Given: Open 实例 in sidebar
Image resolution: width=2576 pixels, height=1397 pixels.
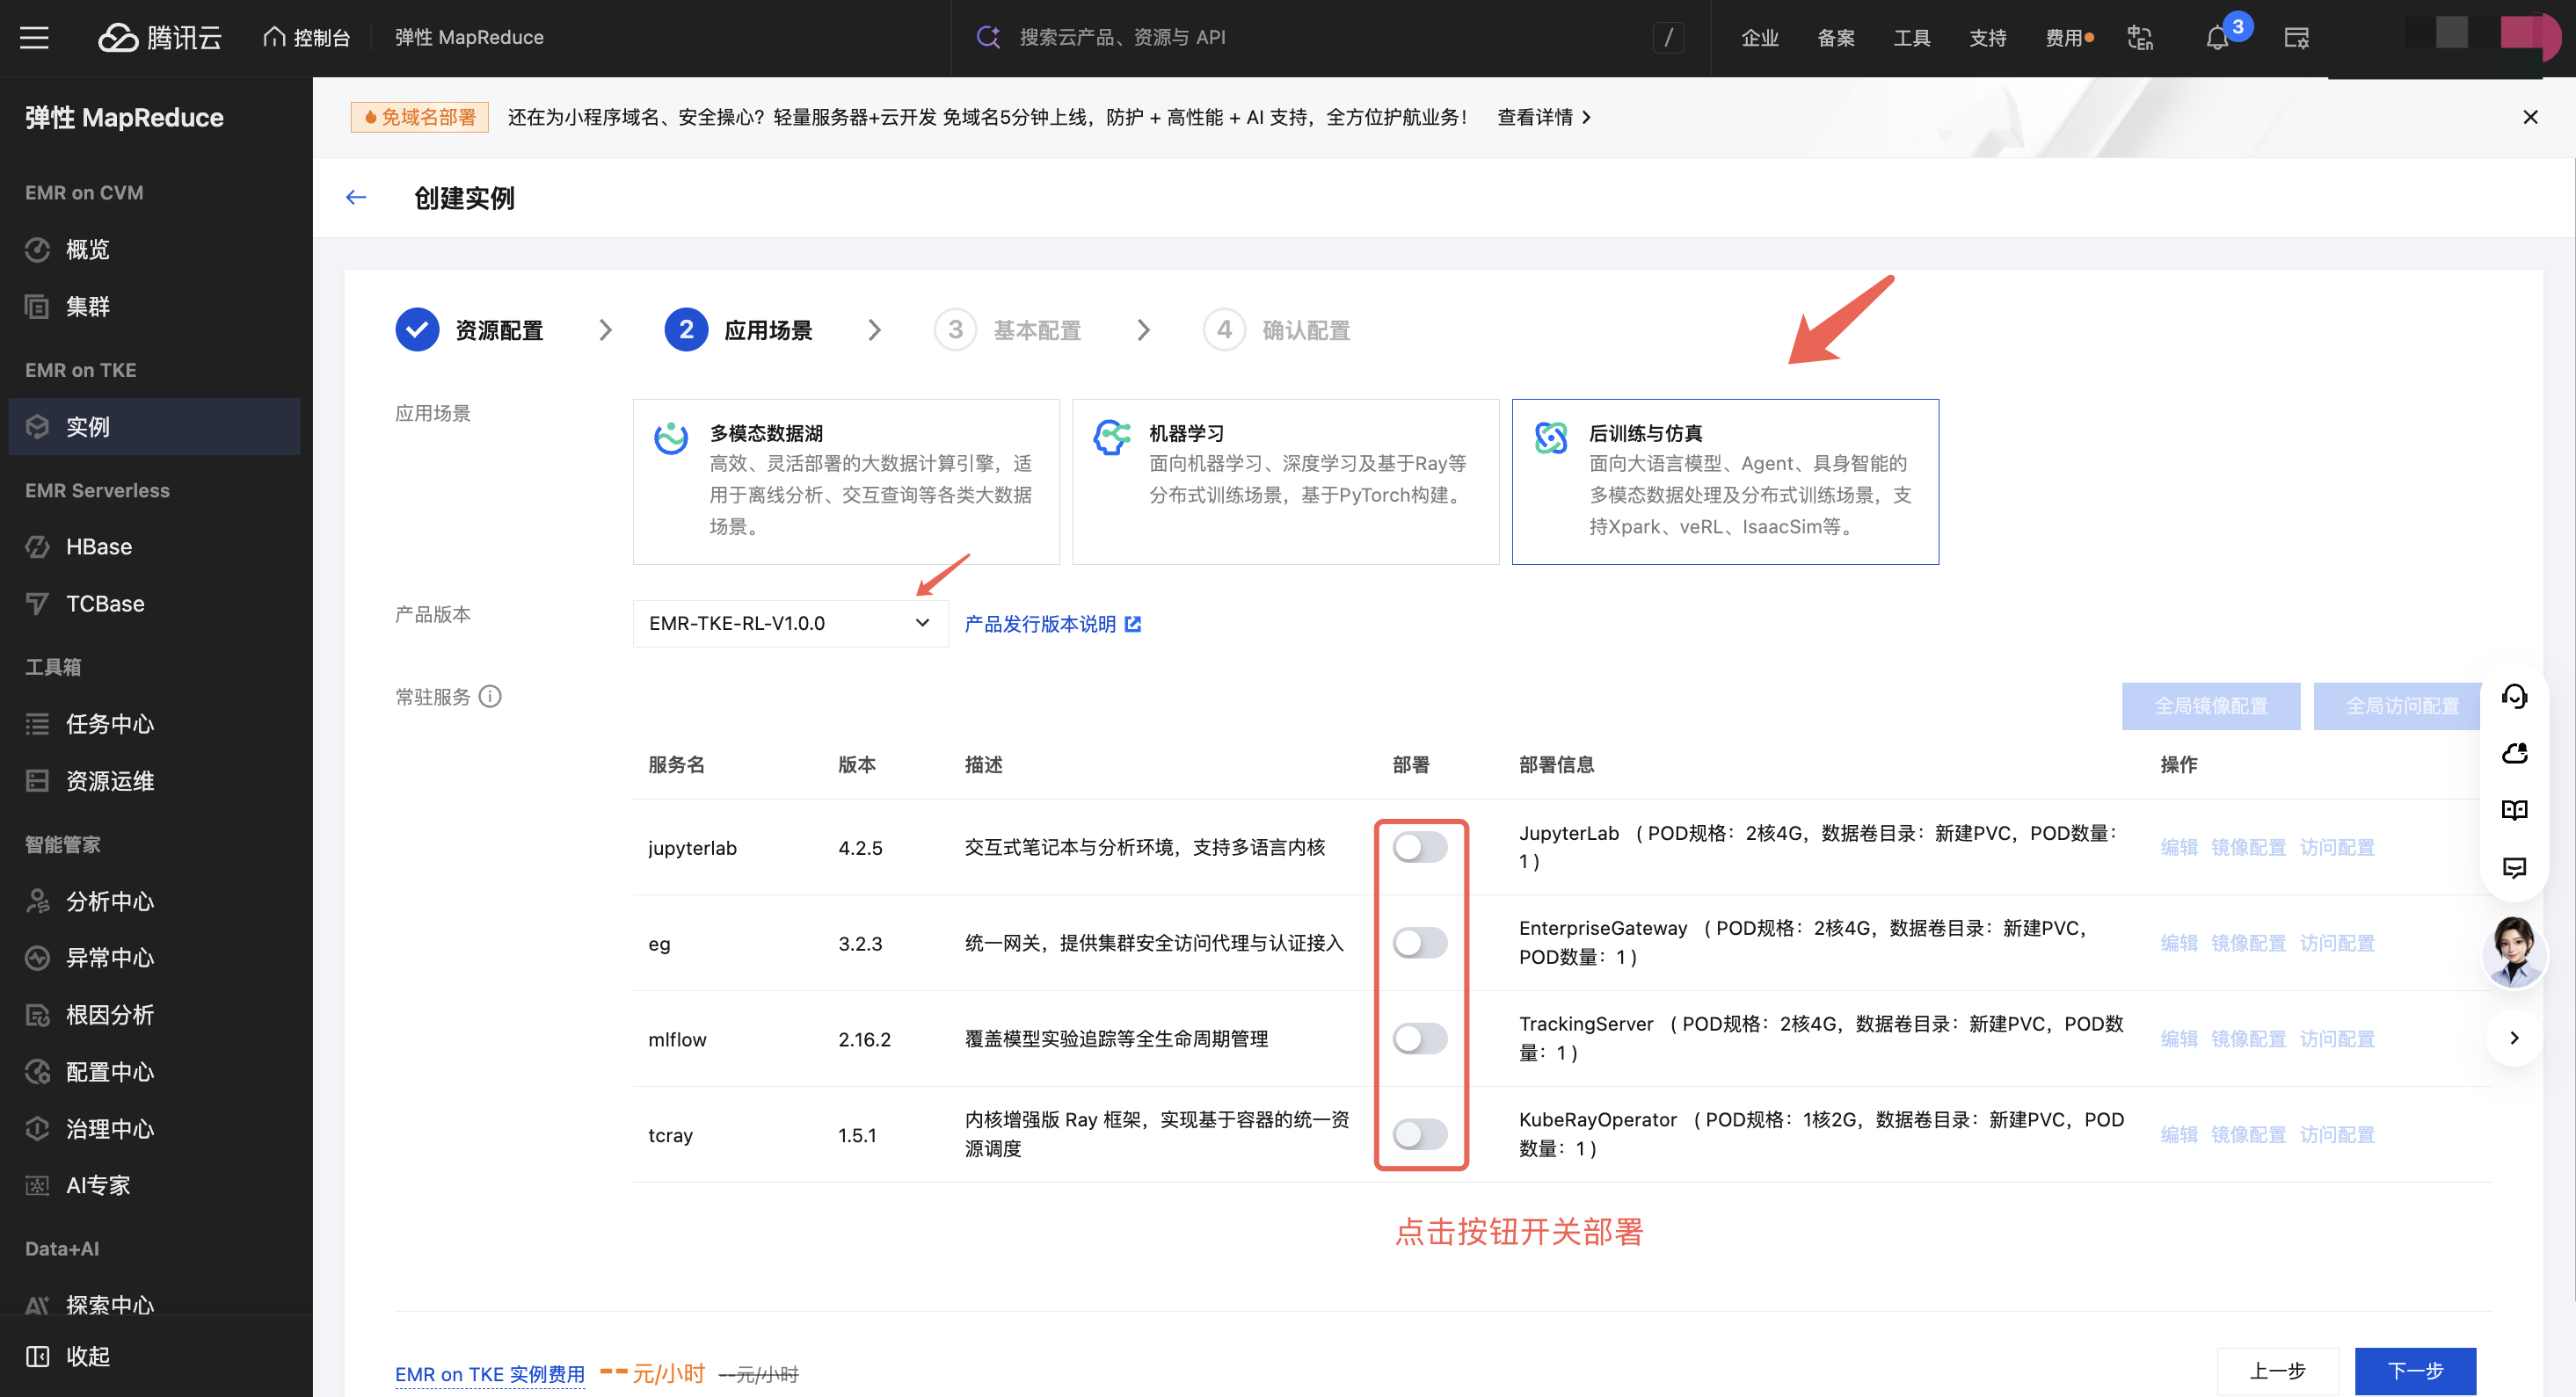Looking at the screenshot, I should pyautogui.click(x=155, y=427).
